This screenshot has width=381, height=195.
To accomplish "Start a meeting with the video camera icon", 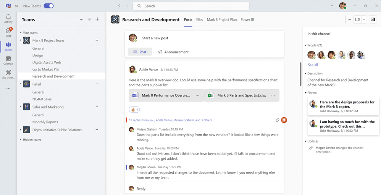I will click(x=357, y=19).
